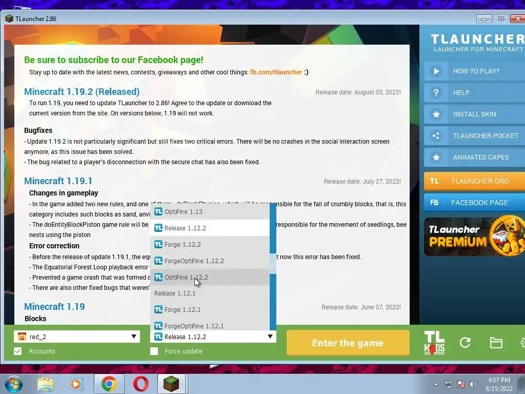
Task: Select Release 1.12.2 in version list
Action: click(x=210, y=228)
